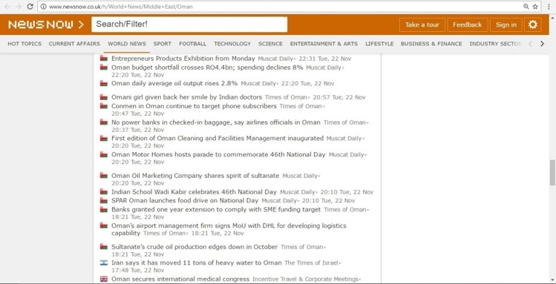This screenshot has width=556, height=284.
Task: Click Oman flag beside SPAR Oman food drive
Action: [x=103, y=200]
